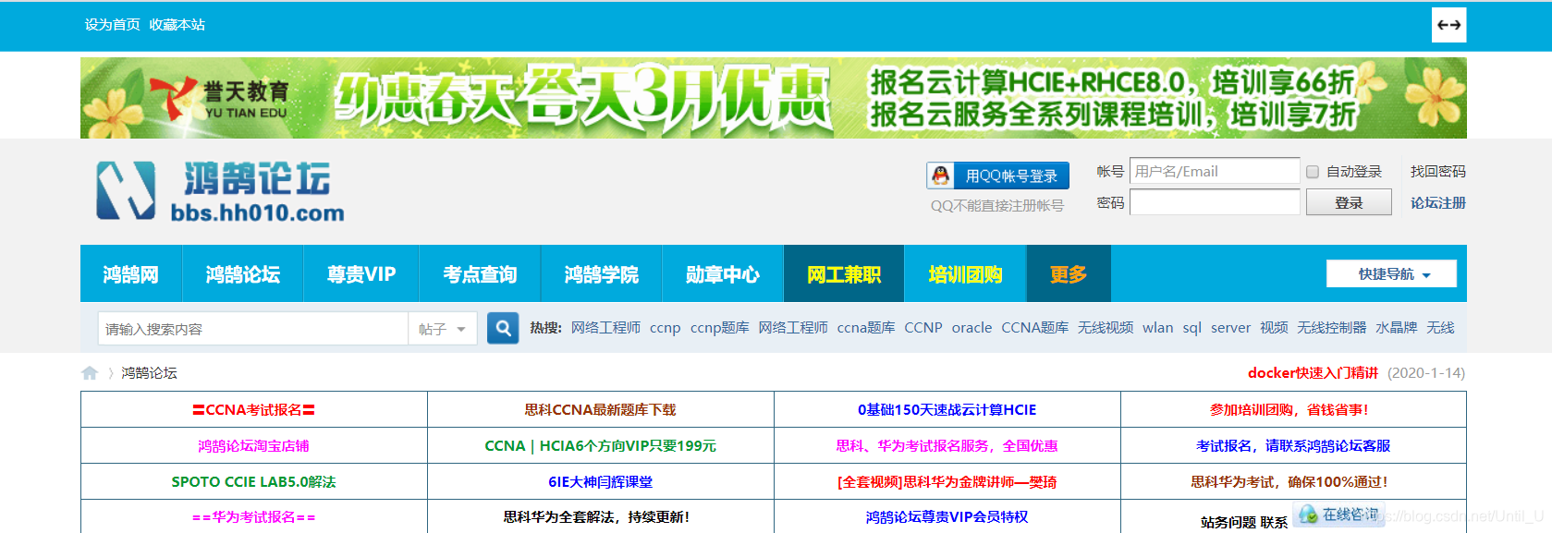Click the home breadcrumb icon
Image resolution: width=1552 pixels, height=533 pixels.
tap(90, 373)
